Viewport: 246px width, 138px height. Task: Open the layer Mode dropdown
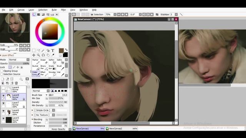(x=28, y=60)
